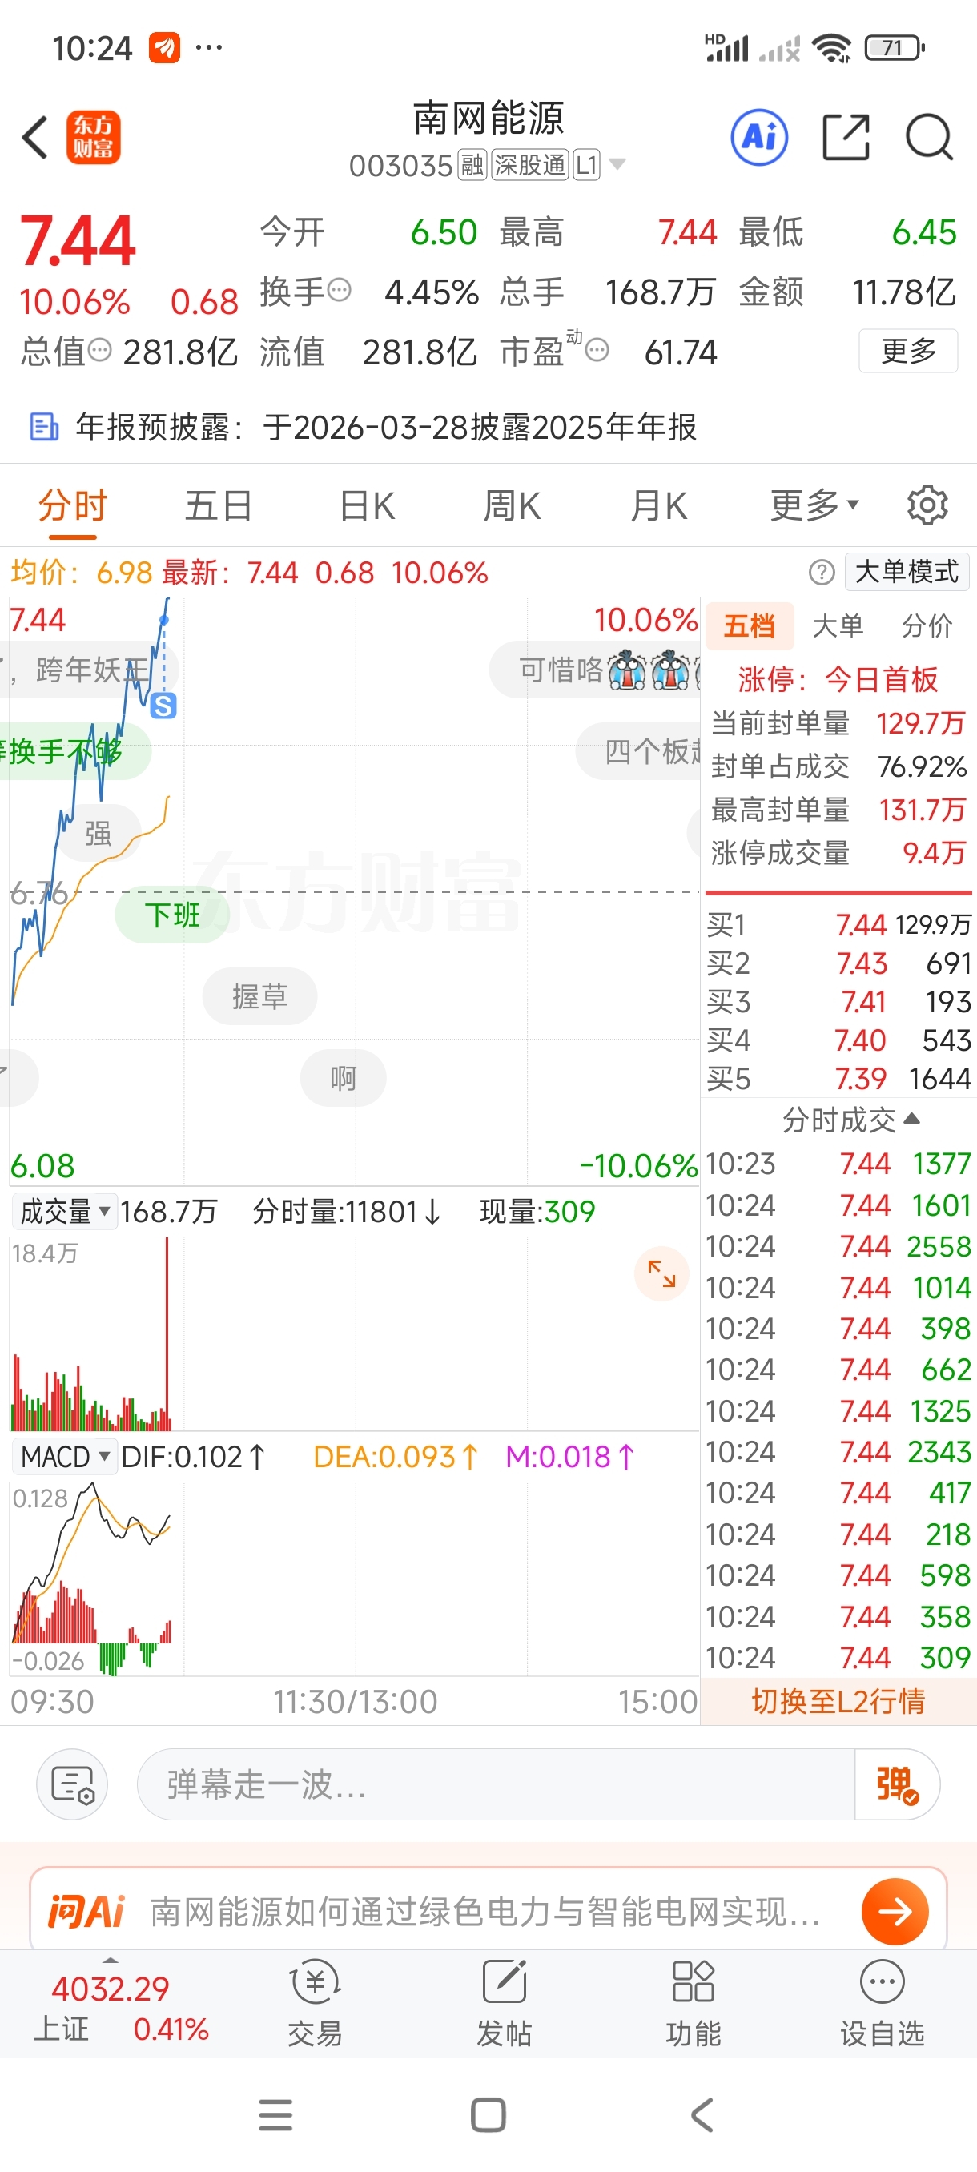Tap the L1 quote level tag
977x2172 pixels.
pos(586,164)
